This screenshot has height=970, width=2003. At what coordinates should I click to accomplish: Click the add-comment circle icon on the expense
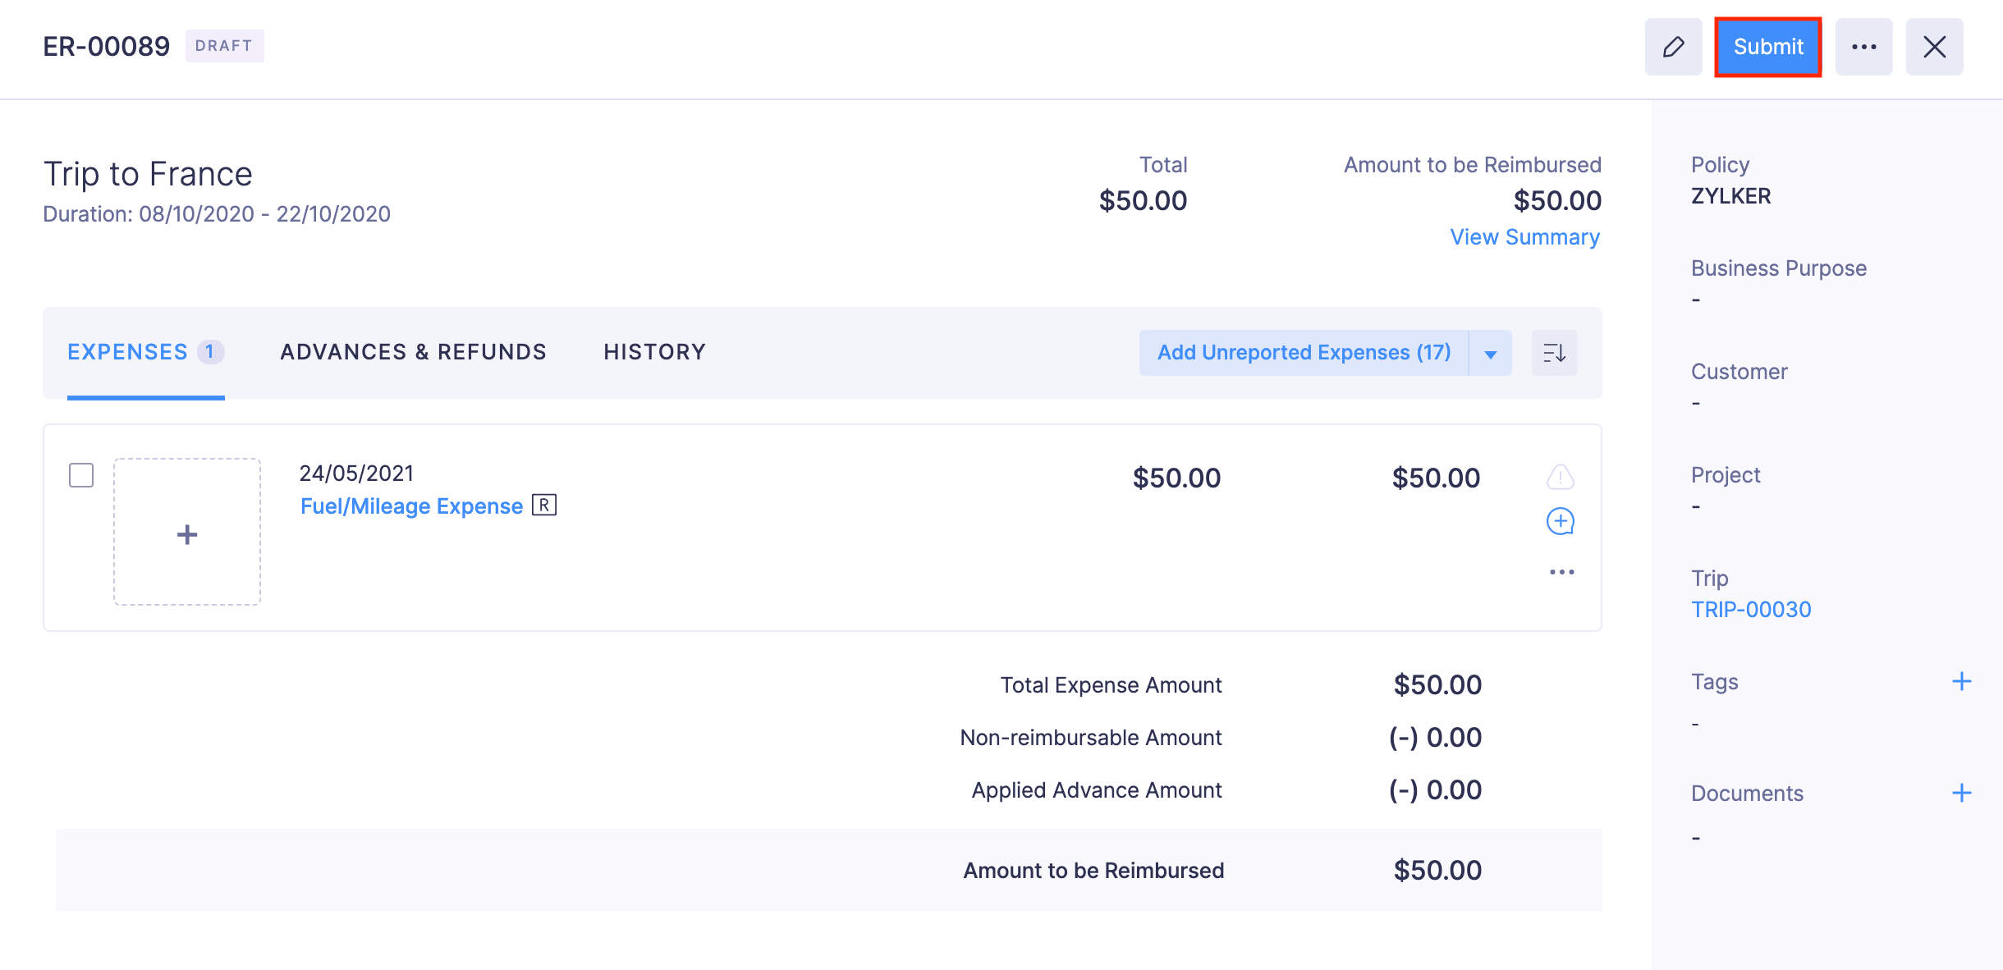tap(1561, 521)
